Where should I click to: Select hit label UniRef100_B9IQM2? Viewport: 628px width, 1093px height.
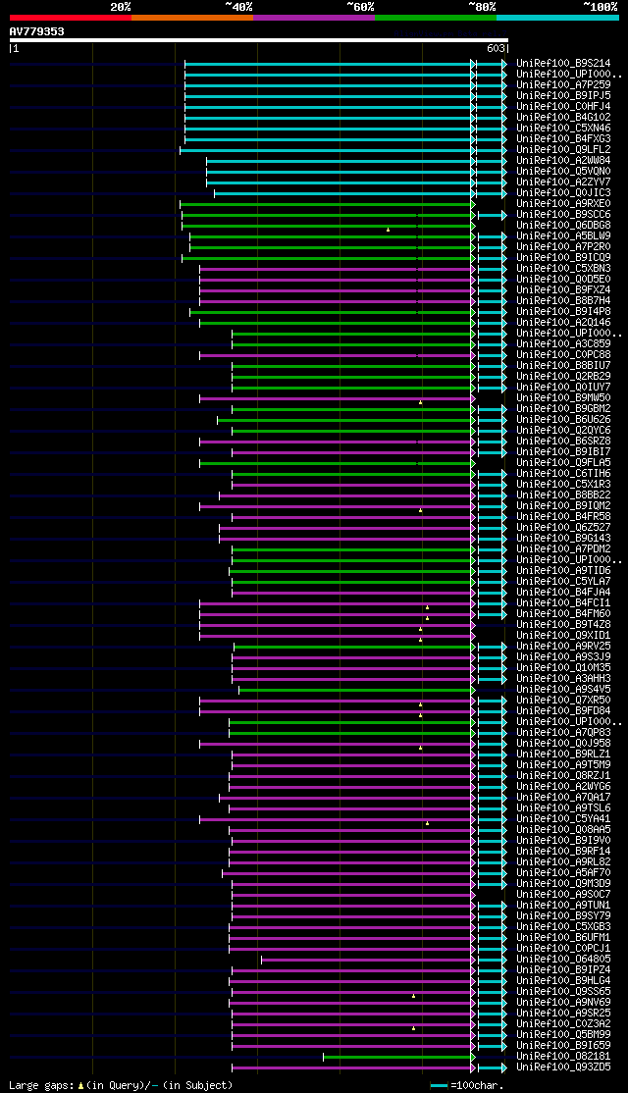point(563,506)
